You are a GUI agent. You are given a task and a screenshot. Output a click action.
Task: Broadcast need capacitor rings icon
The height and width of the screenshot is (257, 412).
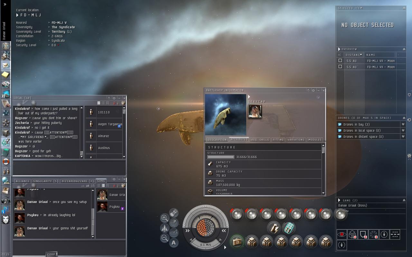374,235
